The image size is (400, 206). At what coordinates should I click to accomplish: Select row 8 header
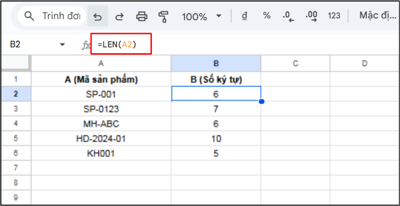[16, 182]
